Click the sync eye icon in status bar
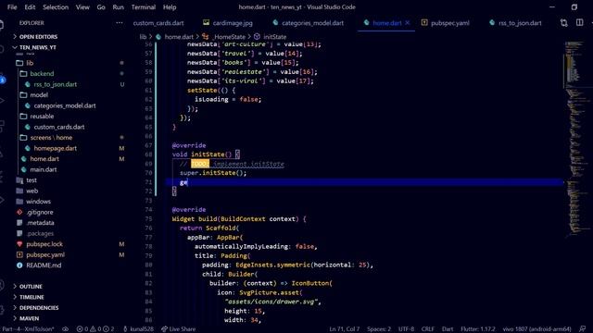Image resolution: width=593 pixels, height=333 pixels. point(66,329)
